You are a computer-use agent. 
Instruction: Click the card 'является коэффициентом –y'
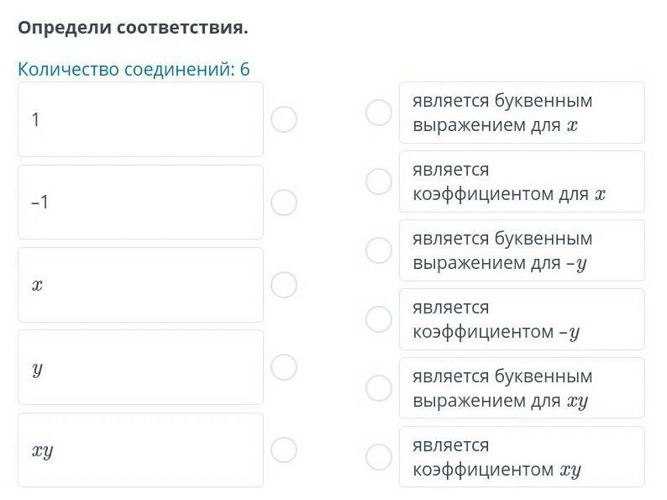point(522,319)
